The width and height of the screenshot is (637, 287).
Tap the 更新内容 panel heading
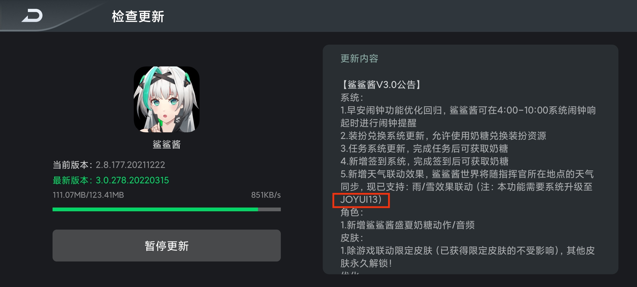[359, 58]
